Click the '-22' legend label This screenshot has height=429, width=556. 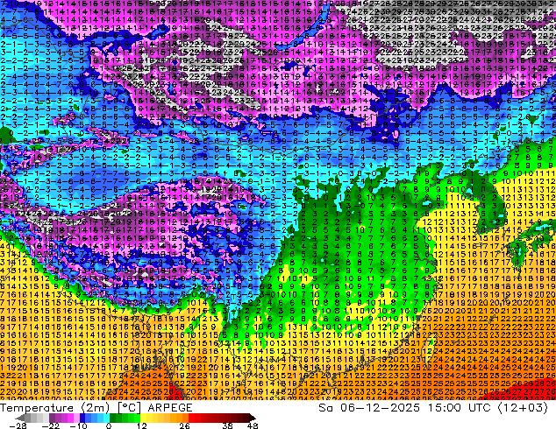point(51,425)
